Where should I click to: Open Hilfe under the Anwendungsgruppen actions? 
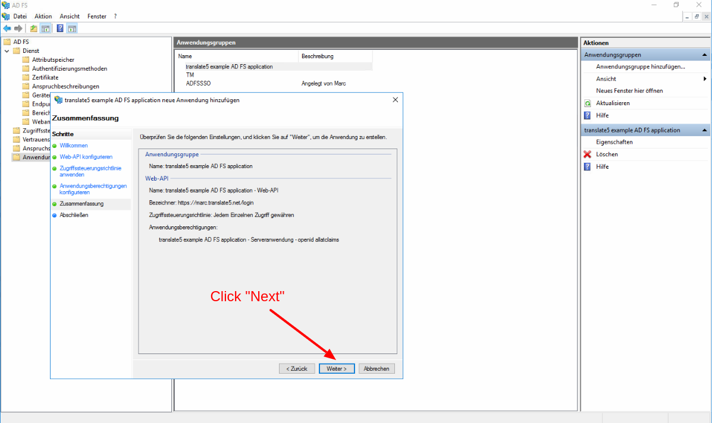pyautogui.click(x=602, y=115)
